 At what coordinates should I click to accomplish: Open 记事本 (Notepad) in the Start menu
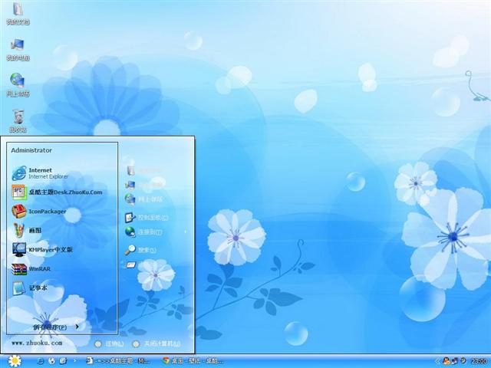30,288
